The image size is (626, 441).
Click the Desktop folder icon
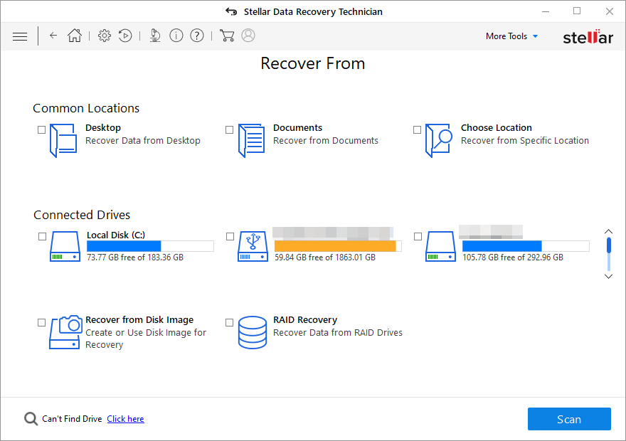point(63,141)
